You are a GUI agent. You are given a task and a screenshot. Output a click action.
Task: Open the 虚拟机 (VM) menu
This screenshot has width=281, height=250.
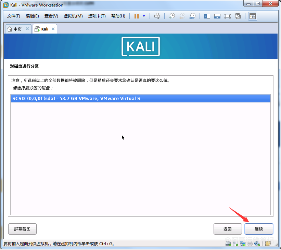click(x=73, y=16)
